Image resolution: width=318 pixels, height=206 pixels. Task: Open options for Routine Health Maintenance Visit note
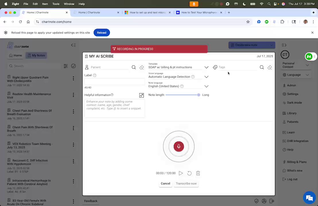tap(73, 95)
